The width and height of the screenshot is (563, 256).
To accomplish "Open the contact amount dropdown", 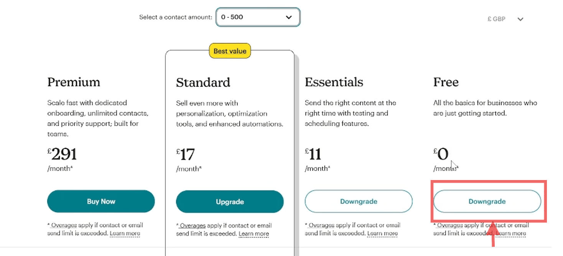I will point(258,17).
